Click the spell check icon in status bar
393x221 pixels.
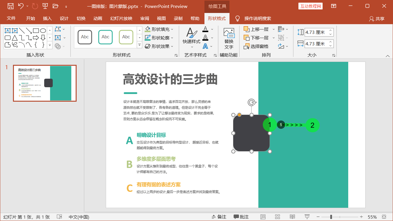tap(59, 217)
